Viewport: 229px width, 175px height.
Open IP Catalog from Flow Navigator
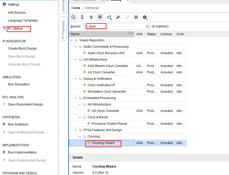pyautogui.click(x=15, y=28)
